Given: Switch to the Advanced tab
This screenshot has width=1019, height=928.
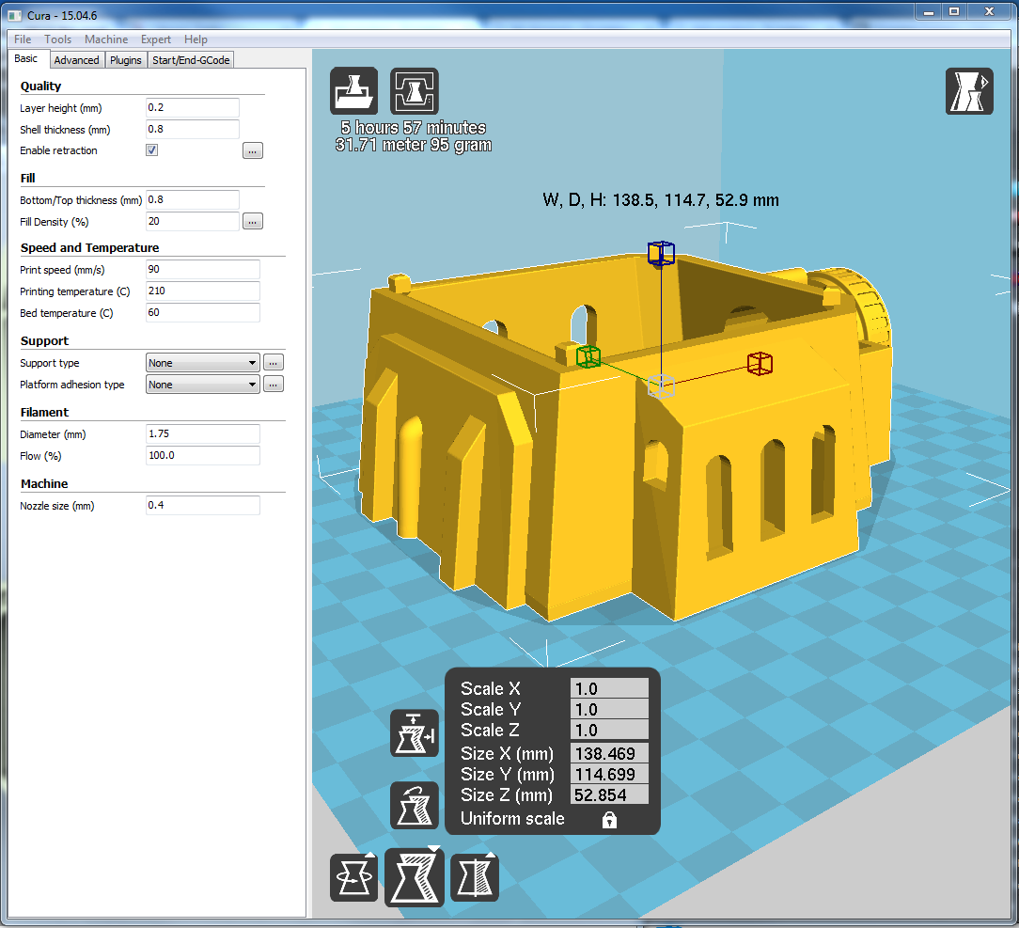Looking at the screenshot, I should click(76, 60).
